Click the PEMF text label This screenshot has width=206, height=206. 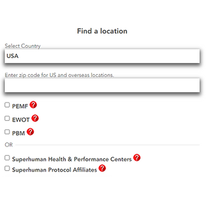tap(20, 106)
